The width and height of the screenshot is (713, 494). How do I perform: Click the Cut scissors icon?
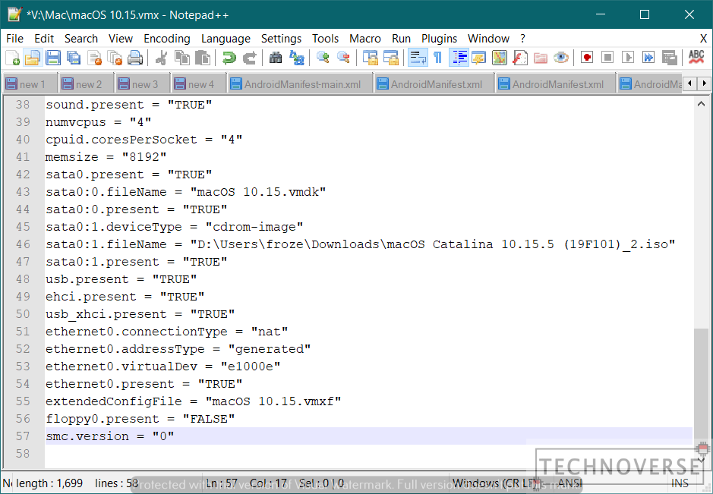pos(161,58)
